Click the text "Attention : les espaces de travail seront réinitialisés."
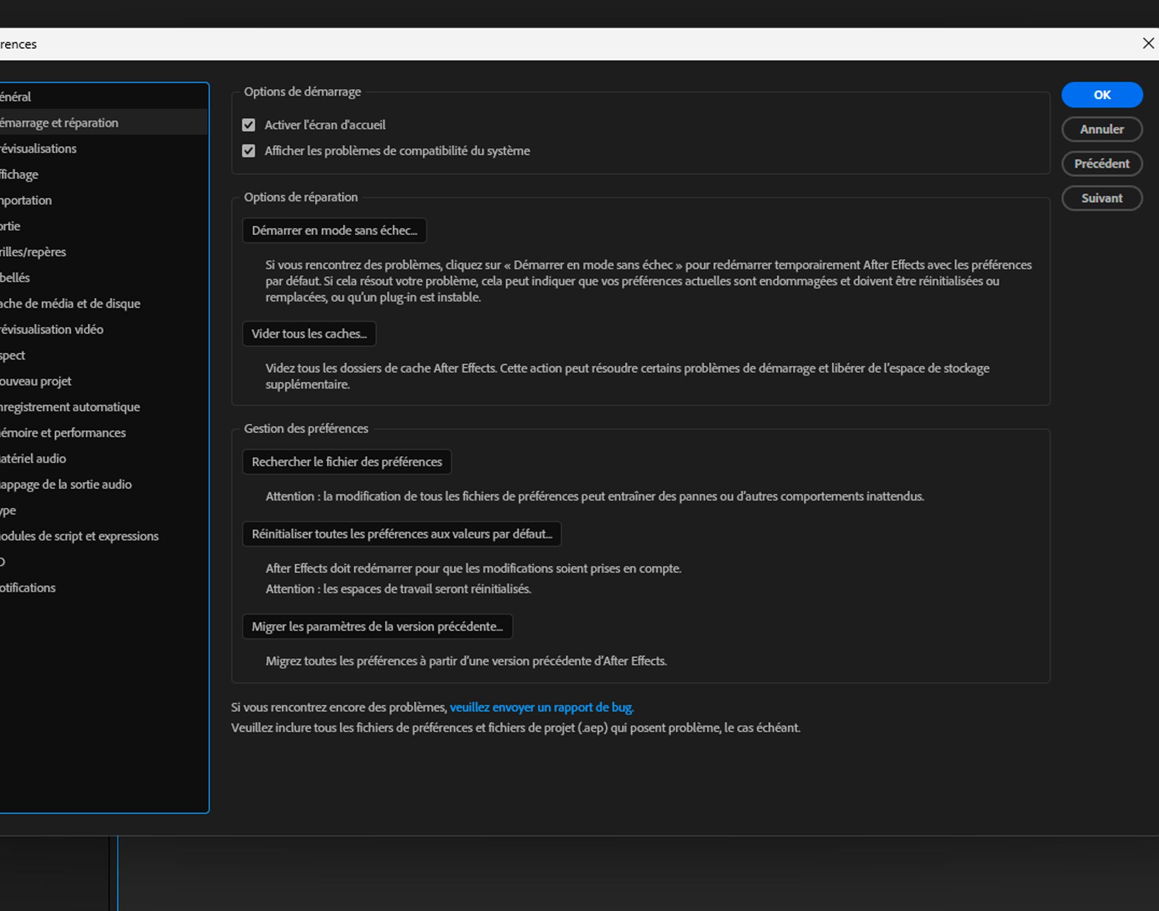 [x=398, y=589]
